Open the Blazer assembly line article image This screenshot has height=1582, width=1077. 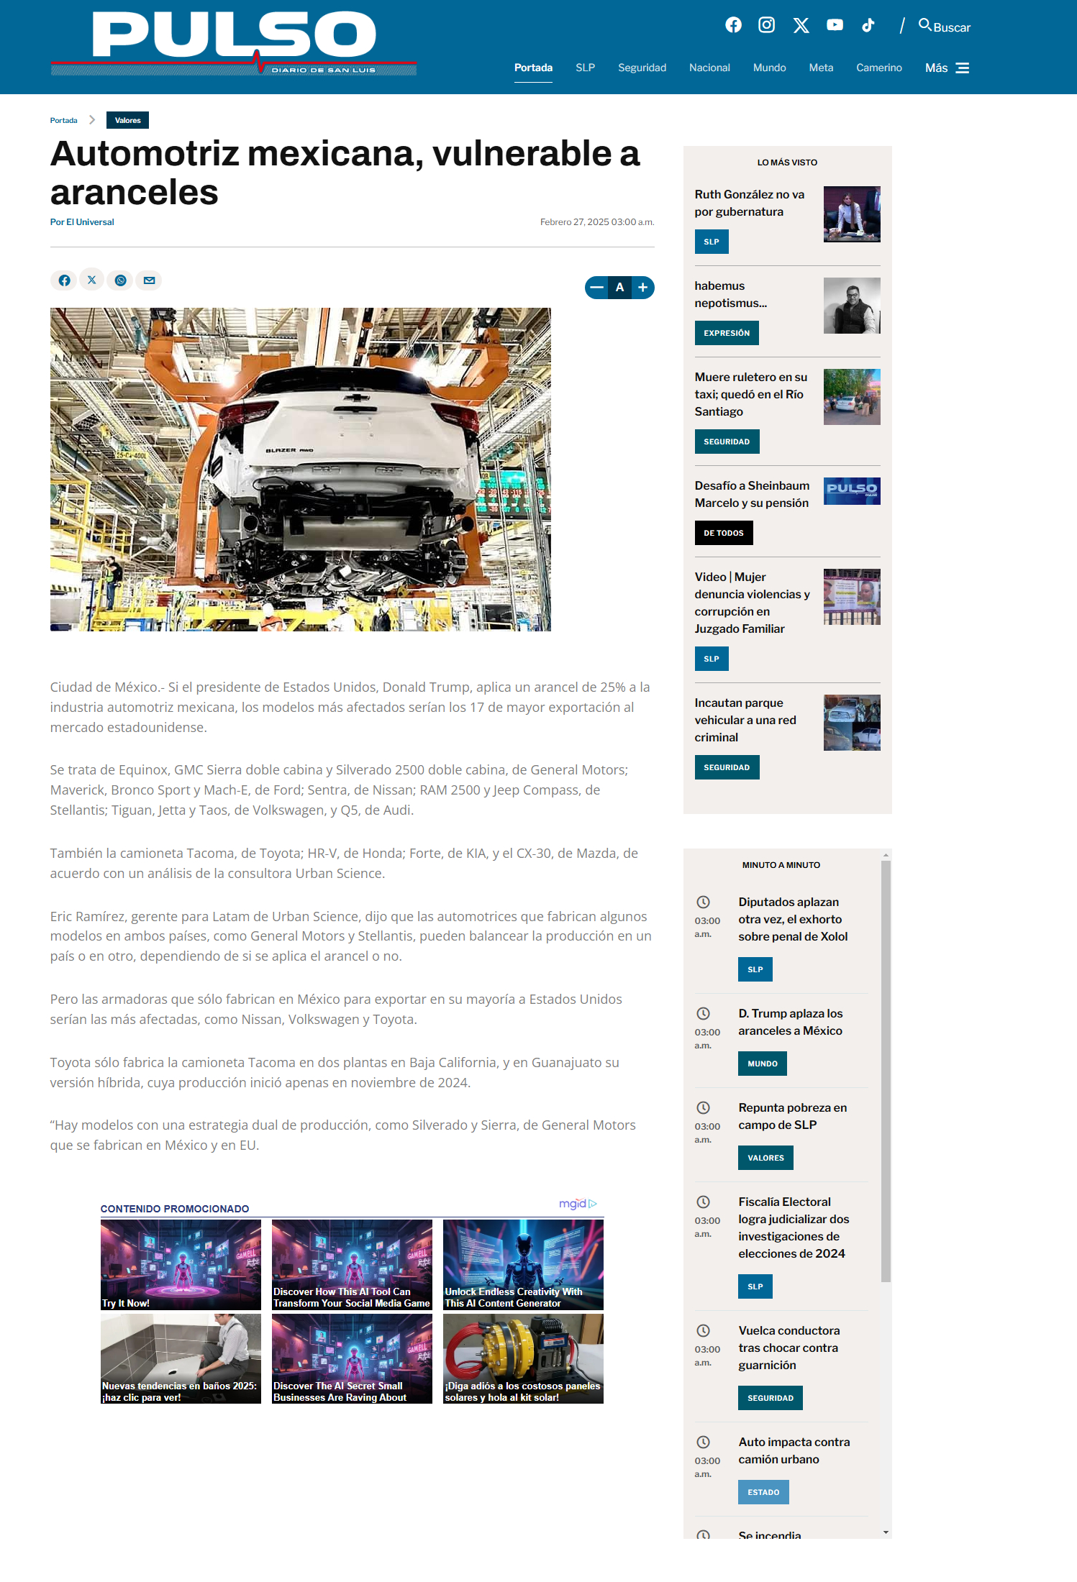tap(300, 470)
